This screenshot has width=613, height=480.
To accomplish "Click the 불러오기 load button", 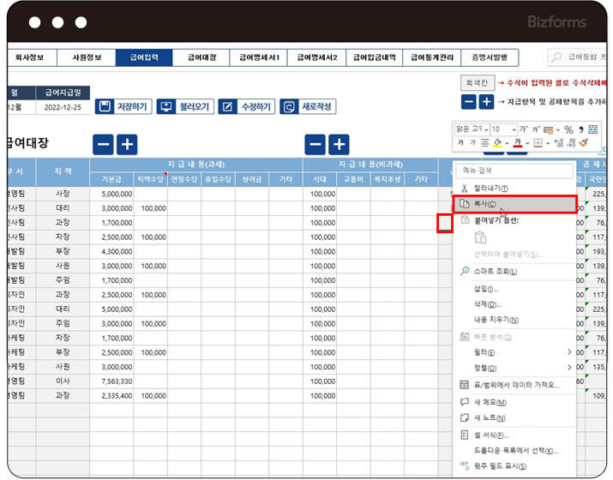I will click(184, 107).
